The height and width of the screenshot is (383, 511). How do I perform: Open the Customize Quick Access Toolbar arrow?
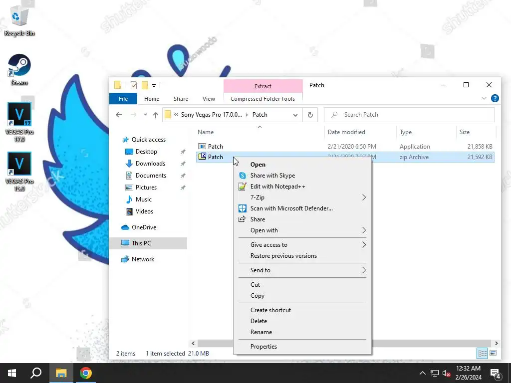click(x=154, y=86)
